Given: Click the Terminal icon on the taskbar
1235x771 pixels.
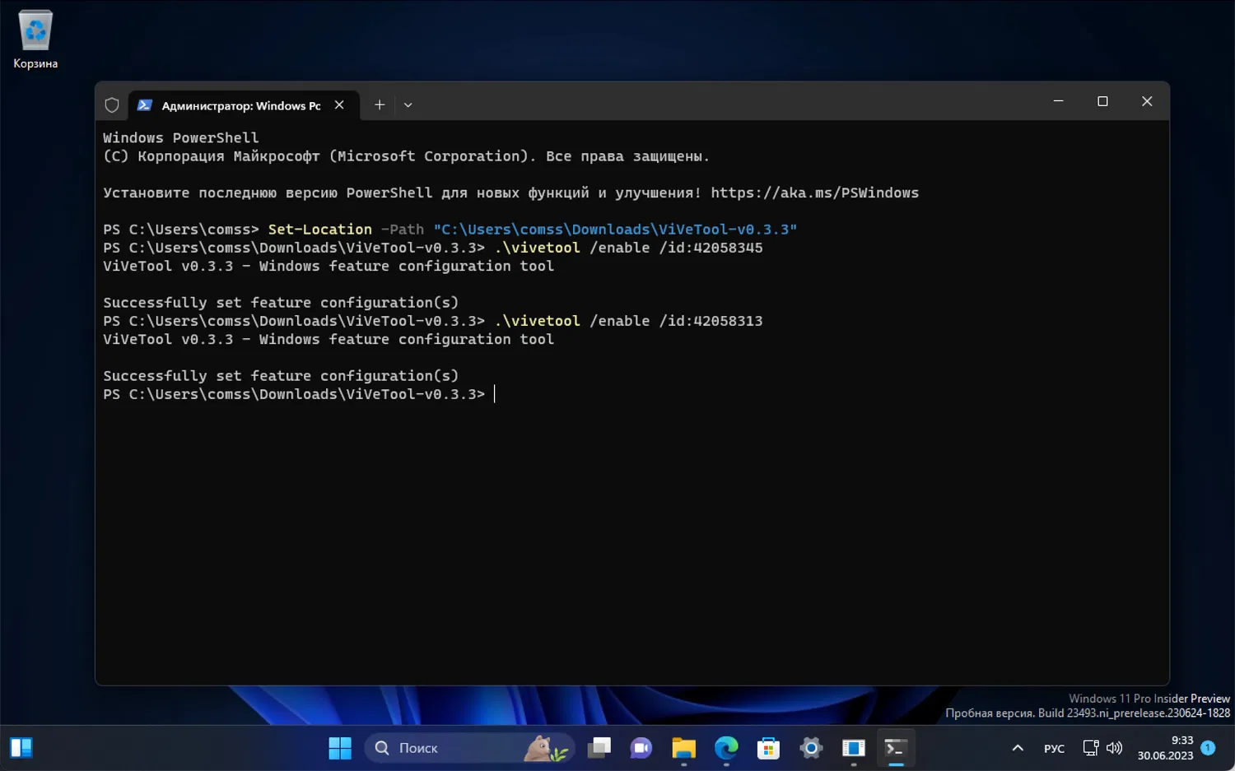Looking at the screenshot, I should pyautogui.click(x=896, y=748).
